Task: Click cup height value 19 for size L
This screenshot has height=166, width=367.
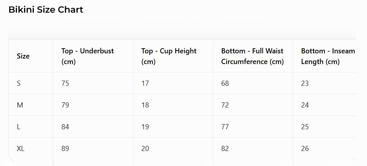Action: pos(145,127)
